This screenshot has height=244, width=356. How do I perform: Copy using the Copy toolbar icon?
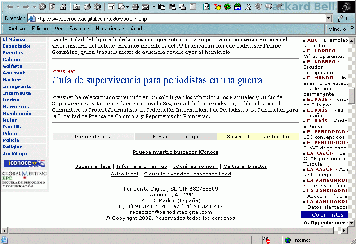[161, 7]
